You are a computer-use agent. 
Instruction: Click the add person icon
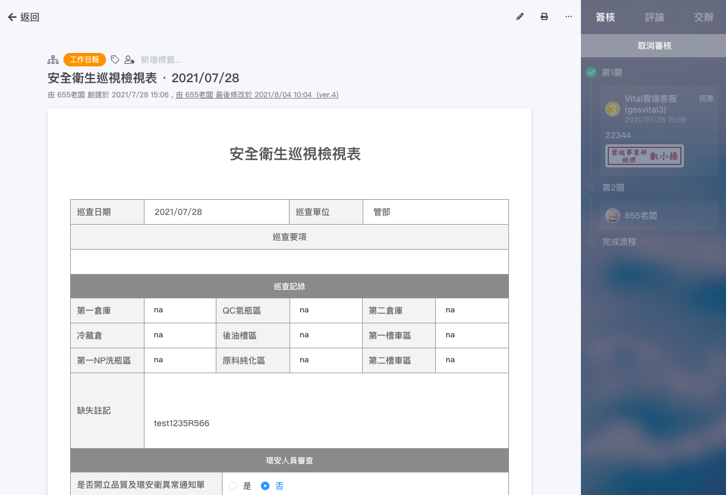pyautogui.click(x=129, y=60)
